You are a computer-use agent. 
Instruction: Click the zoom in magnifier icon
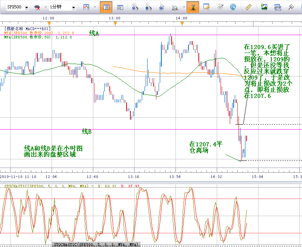pyautogui.click(x=135, y=7)
